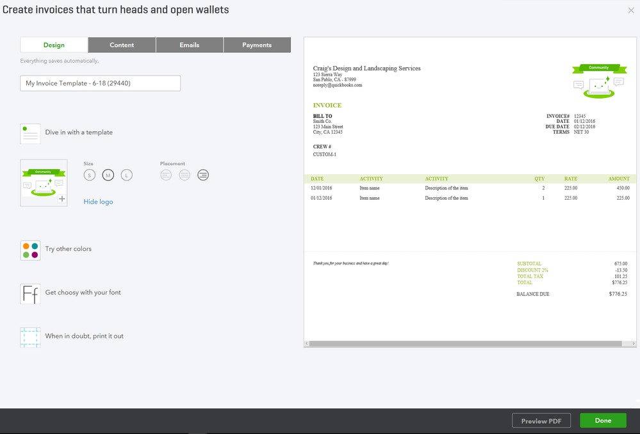Click the green Done button
This screenshot has height=434, width=640.
click(603, 421)
